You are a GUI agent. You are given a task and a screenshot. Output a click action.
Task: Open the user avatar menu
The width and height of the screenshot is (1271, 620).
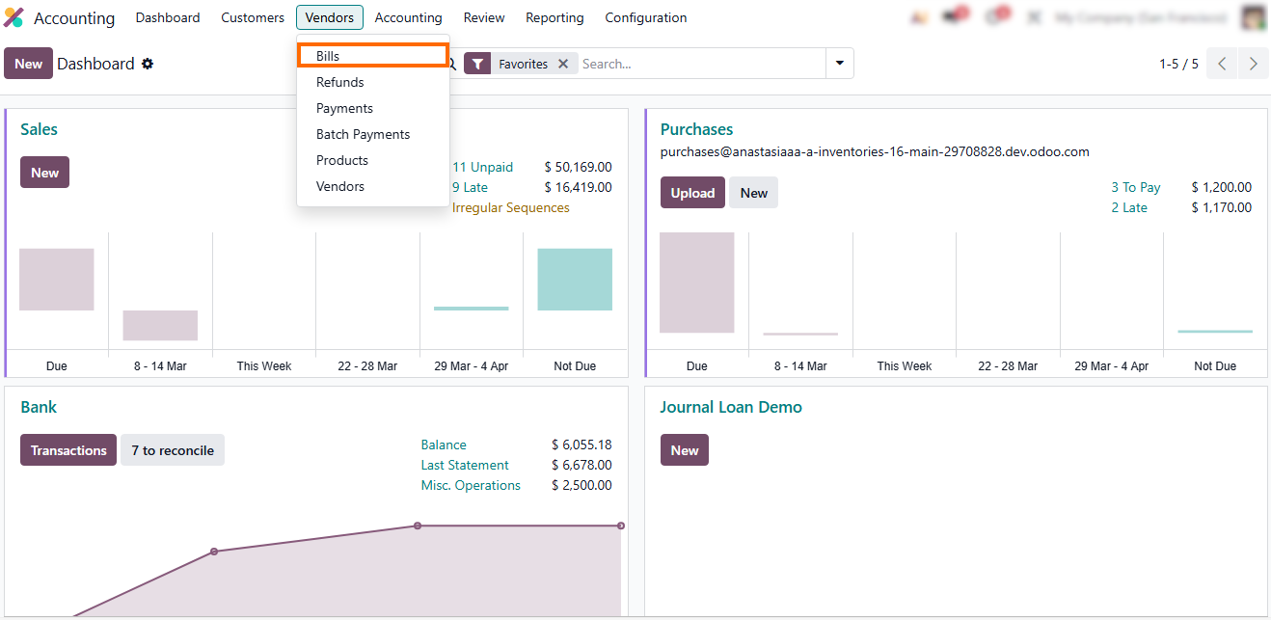point(1253,17)
